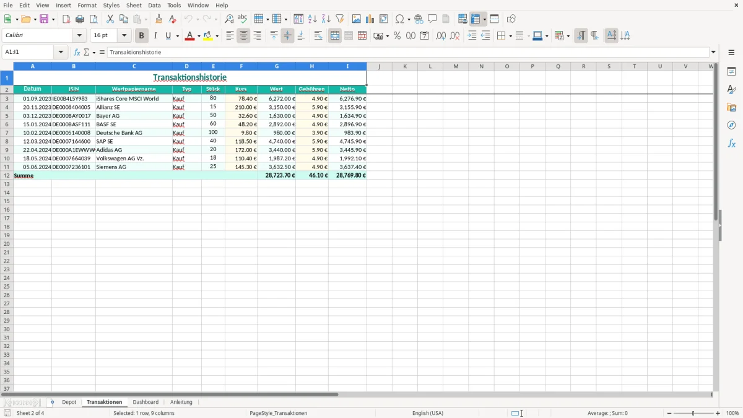This screenshot has height=418, width=743.
Task: Toggle Merge and Center Cells
Action: [335, 36]
